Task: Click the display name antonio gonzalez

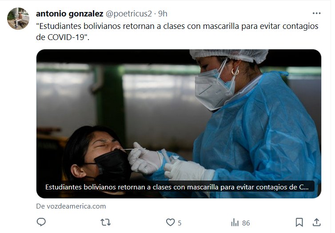Action: click(x=70, y=14)
